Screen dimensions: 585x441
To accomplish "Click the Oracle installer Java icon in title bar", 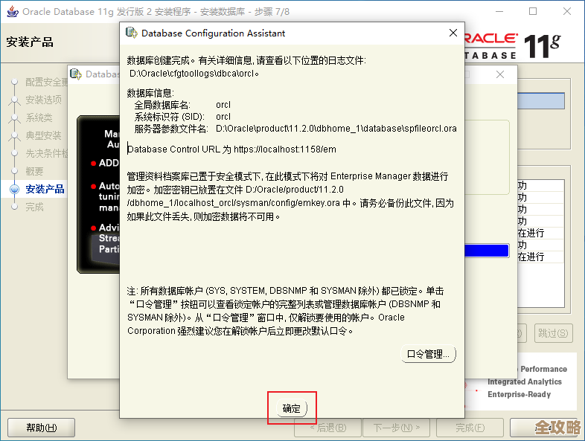I will 13,11.
